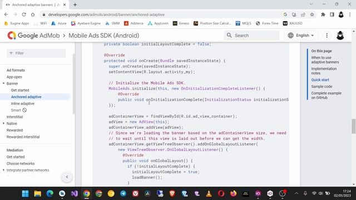
Task: Open the developer account avatar
Action: point(340,36)
